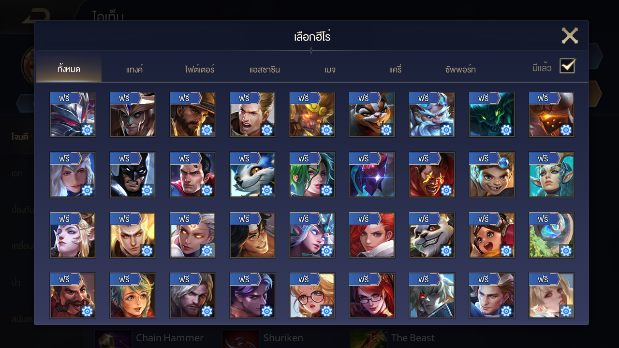Choose the cowboy hat bearded hero

192,115
